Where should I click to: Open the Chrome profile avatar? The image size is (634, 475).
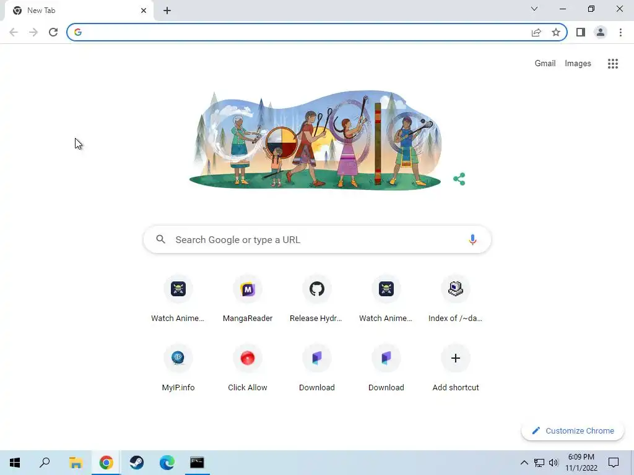[601, 32]
